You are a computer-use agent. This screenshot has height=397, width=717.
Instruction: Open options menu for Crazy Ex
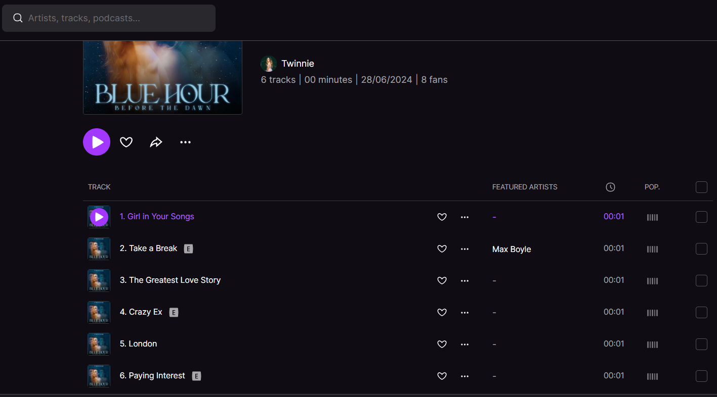click(465, 313)
